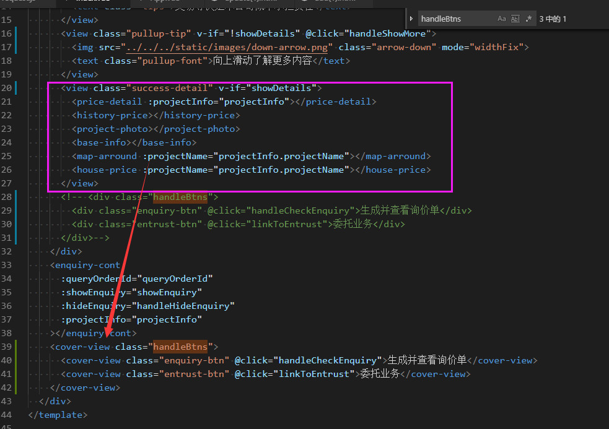Enable regular expression search toggle
609x429 pixels.
[x=528, y=19]
